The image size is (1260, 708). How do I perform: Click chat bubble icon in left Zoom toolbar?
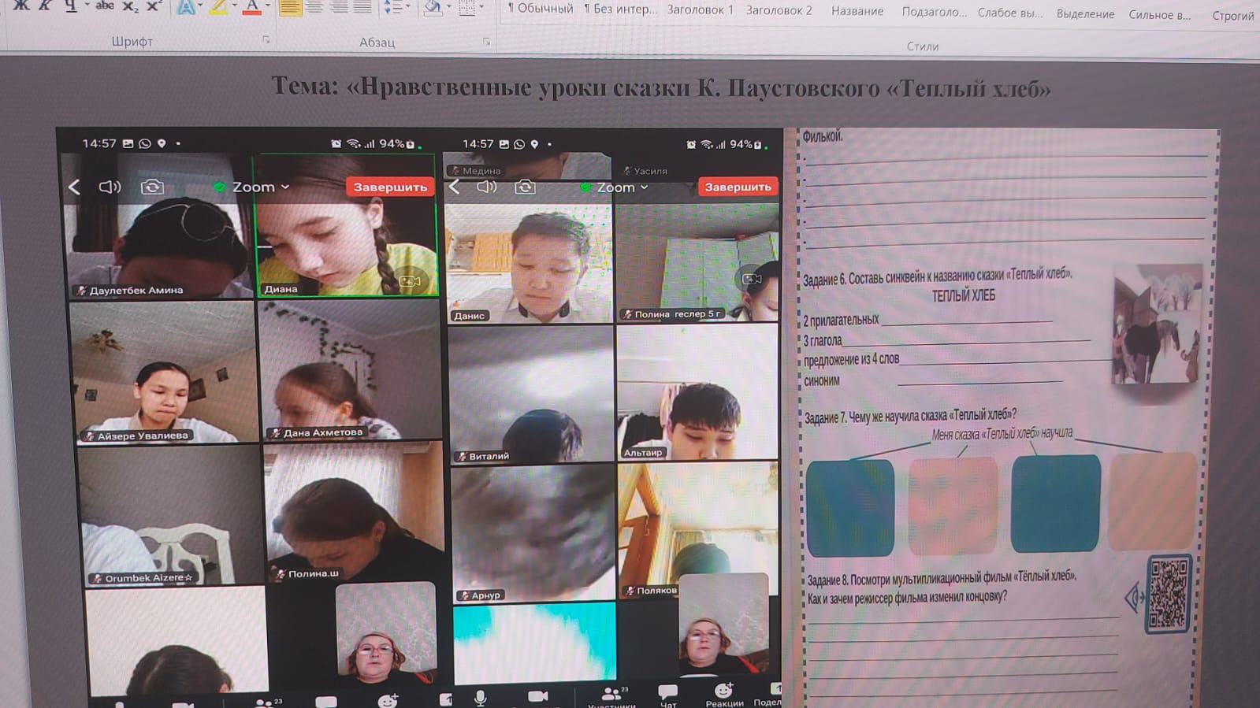326,702
